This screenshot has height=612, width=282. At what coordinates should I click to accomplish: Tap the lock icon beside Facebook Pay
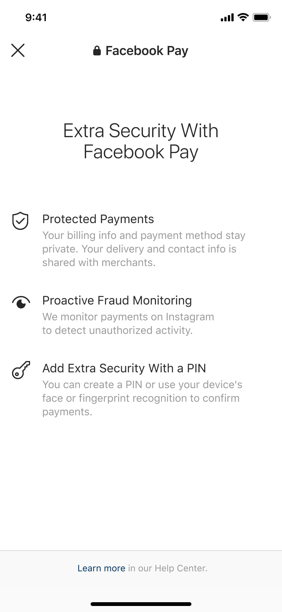(97, 50)
